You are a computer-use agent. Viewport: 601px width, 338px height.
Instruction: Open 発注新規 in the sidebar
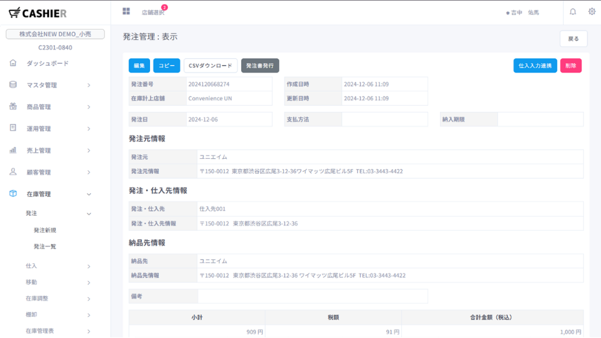pos(45,230)
